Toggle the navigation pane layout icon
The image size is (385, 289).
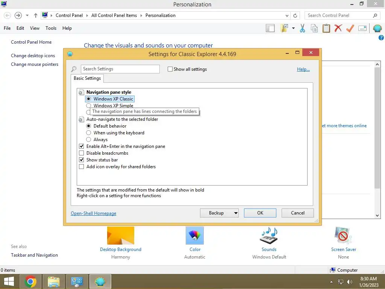(x=270, y=28)
